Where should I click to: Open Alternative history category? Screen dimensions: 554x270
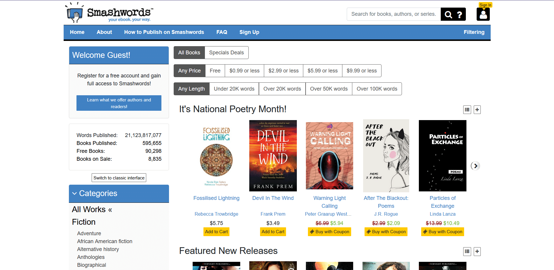(x=98, y=249)
